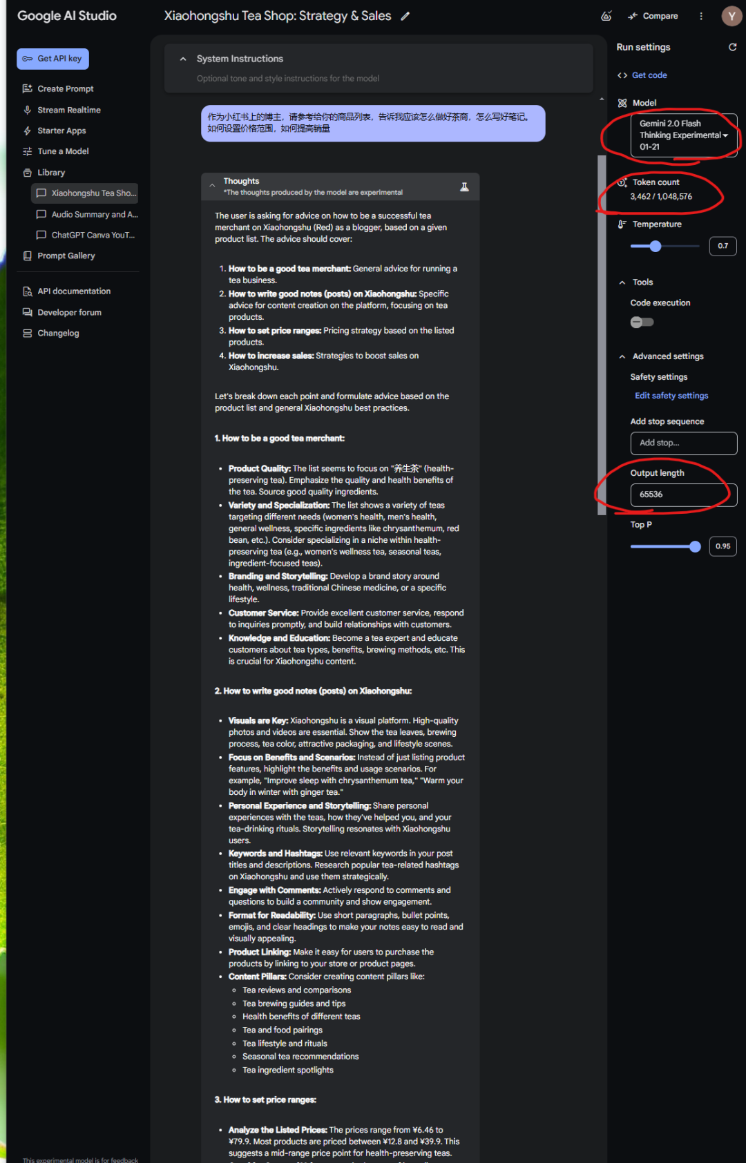
Task: Collapse the Tools section
Action: (622, 282)
